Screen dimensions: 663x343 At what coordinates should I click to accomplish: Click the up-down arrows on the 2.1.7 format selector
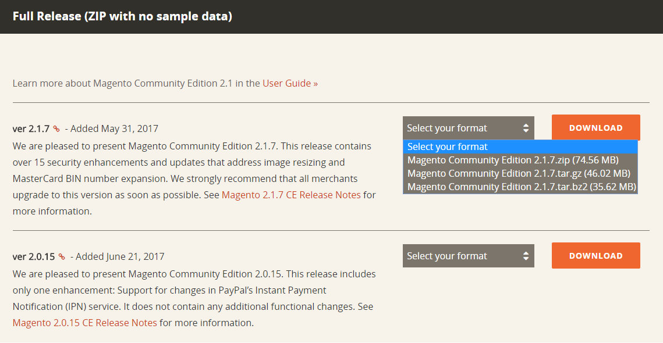[x=526, y=128]
